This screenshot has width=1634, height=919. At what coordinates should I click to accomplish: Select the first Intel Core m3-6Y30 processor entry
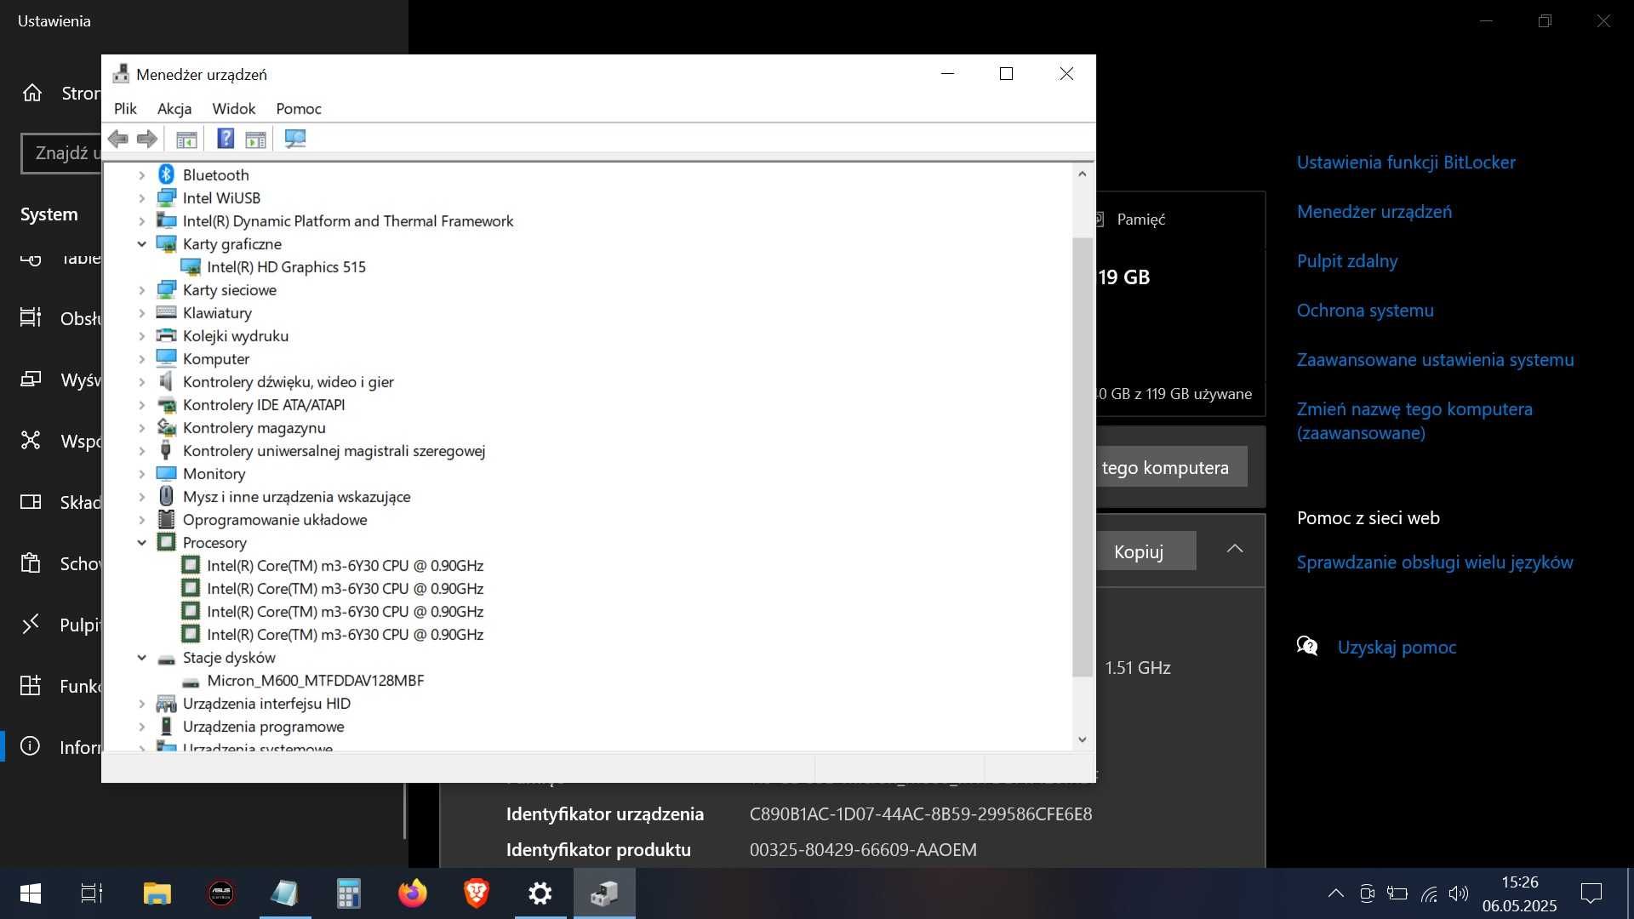coord(345,566)
